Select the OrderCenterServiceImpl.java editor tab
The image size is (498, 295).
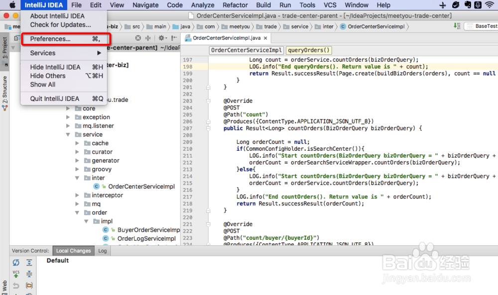click(x=226, y=38)
